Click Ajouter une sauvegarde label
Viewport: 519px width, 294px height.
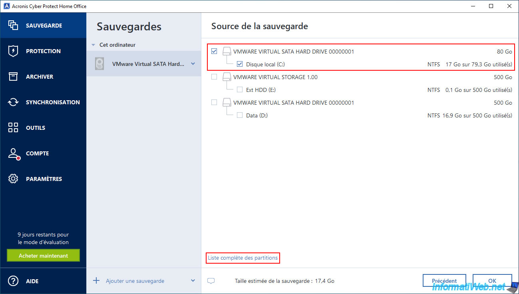135,281
